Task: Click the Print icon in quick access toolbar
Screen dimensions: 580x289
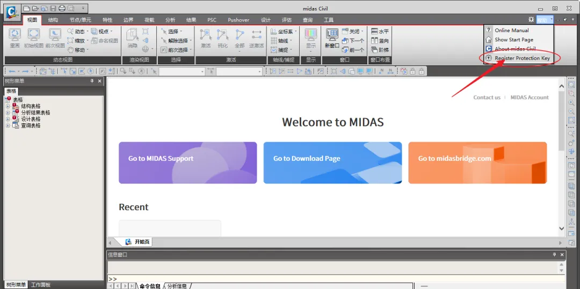Action: 62,8
